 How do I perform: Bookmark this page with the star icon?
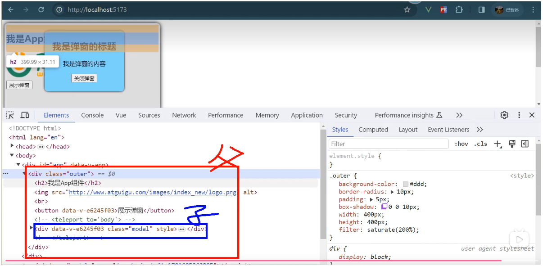[407, 9]
